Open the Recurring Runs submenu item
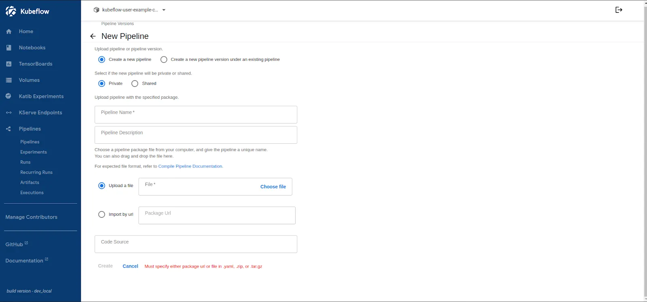Image resolution: width=647 pixels, height=302 pixels. point(36,172)
